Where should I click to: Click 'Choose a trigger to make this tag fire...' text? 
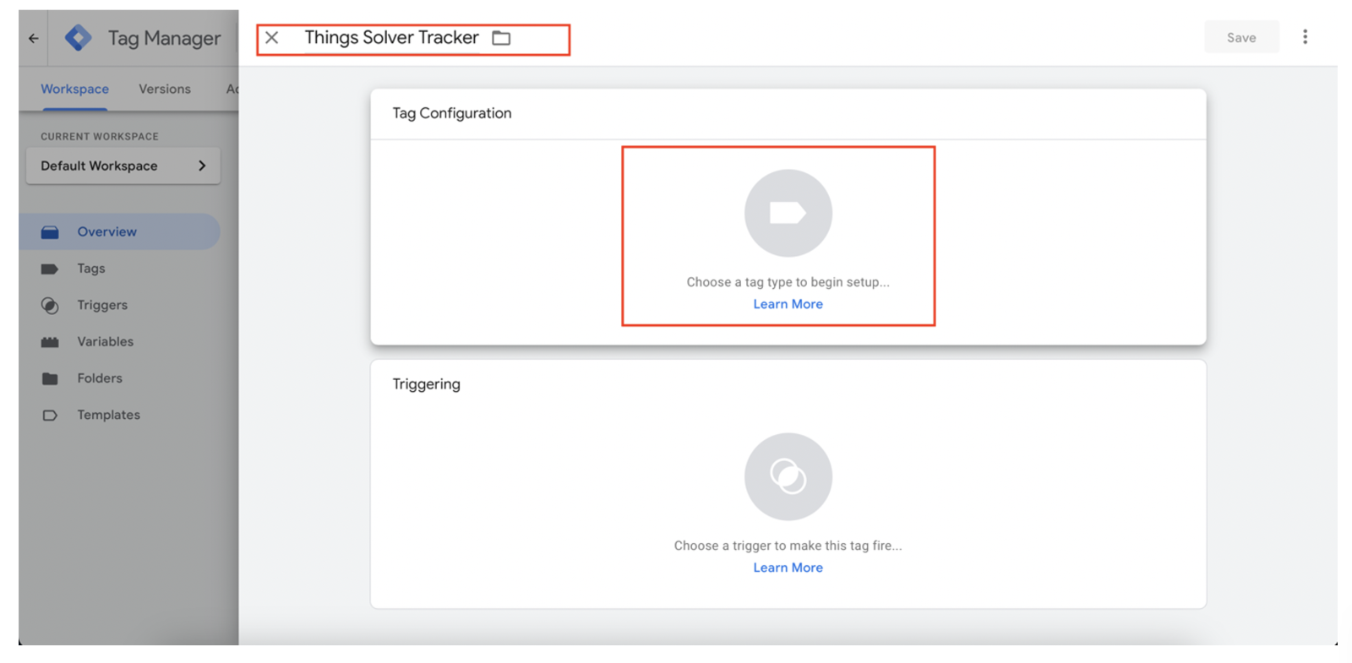[x=788, y=546]
